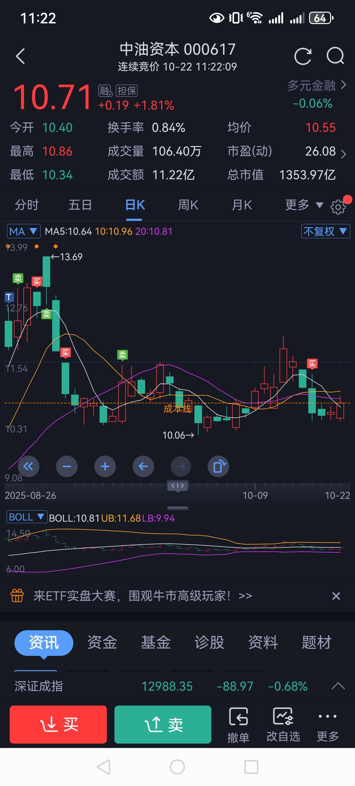The height and width of the screenshot is (786, 355).
Task: Tap the green 卖 marker at chart left top
Action: 18,278
